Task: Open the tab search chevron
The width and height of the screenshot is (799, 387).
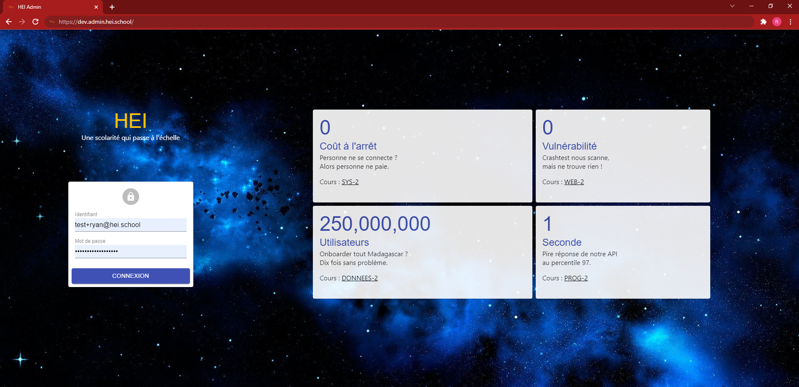Action: click(x=732, y=6)
